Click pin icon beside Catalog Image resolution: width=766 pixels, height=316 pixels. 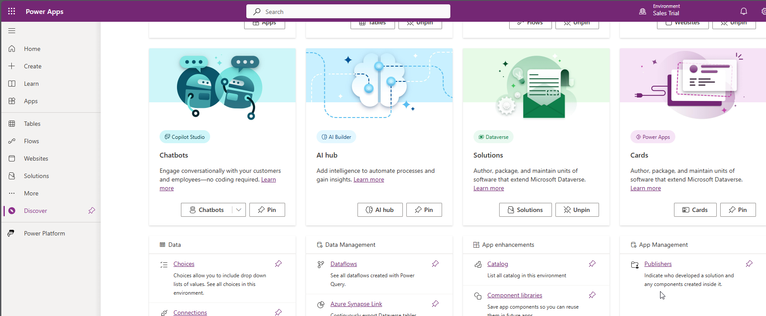(x=592, y=264)
